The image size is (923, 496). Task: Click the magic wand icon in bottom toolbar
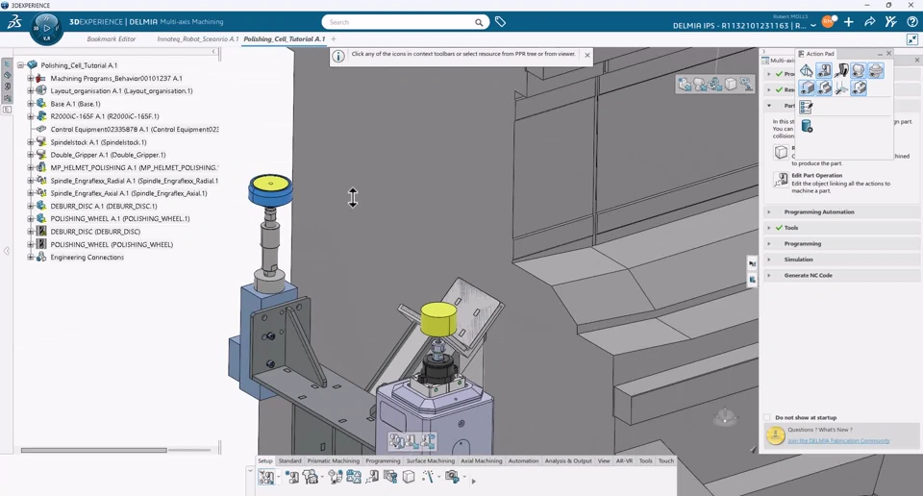pyautogui.click(x=429, y=477)
